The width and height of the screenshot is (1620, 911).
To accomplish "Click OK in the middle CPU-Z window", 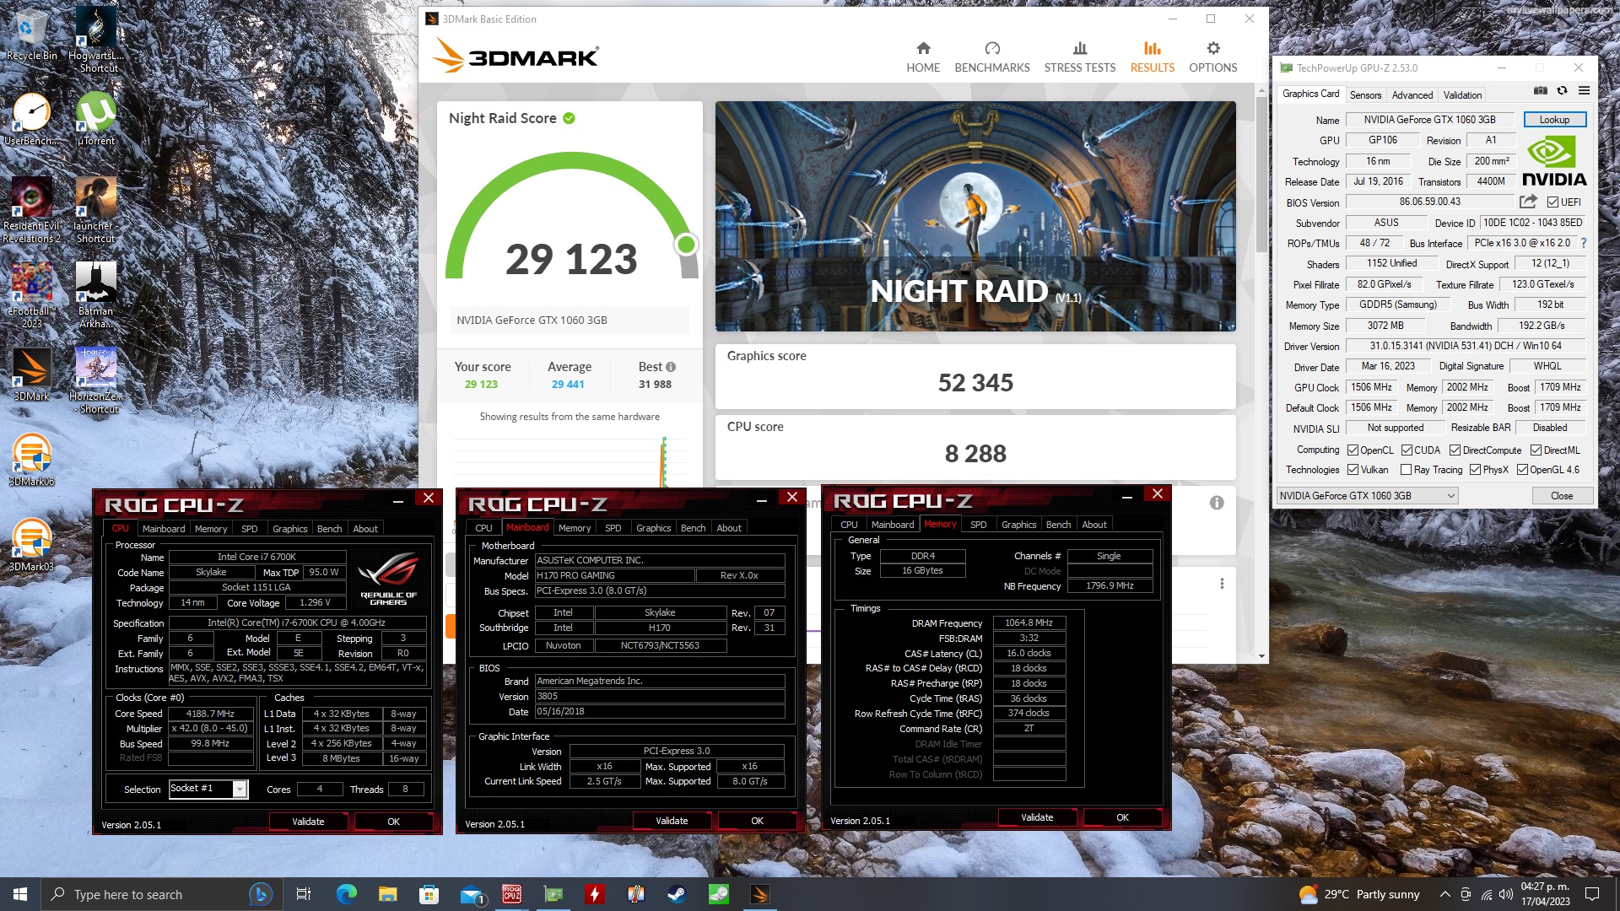I will tap(757, 821).
